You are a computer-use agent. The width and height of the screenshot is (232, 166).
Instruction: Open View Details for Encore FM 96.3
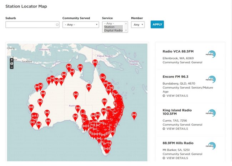tap(177, 96)
